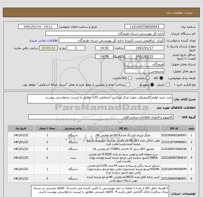Click the unit cell ست in row 4
The image size is (203, 197).
point(73,158)
